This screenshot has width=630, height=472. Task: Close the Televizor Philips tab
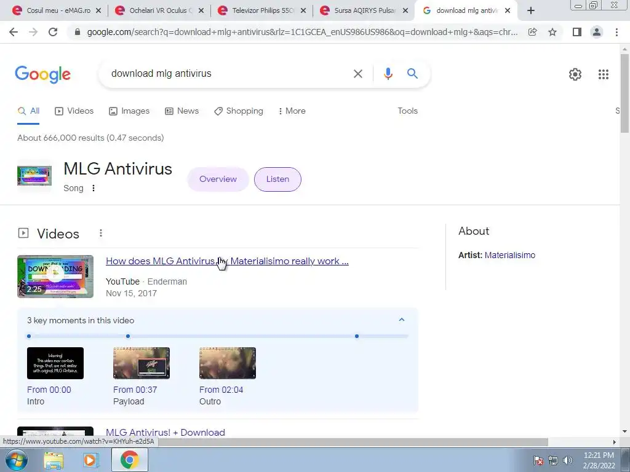coord(304,11)
